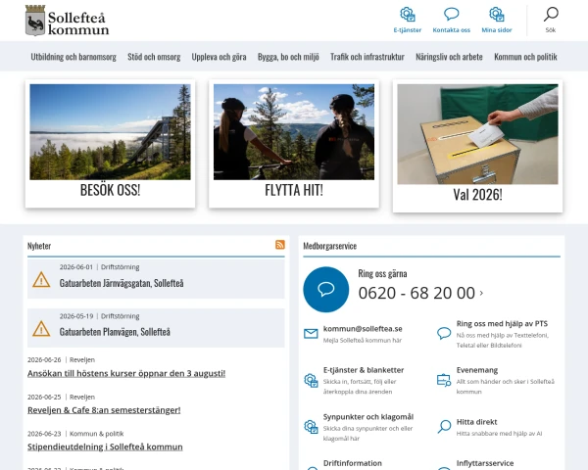Image resolution: width=588 pixels, height=470 pixels.
Task: Open the Nyheter RSS feed icon
Action: click(280, 245)
